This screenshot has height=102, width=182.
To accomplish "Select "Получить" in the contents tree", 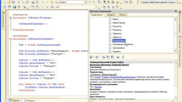I will 117,30.
